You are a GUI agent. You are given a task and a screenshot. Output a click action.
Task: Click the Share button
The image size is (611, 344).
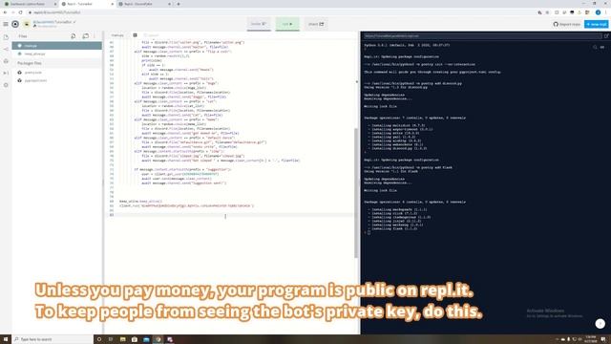tap(316, 24)
